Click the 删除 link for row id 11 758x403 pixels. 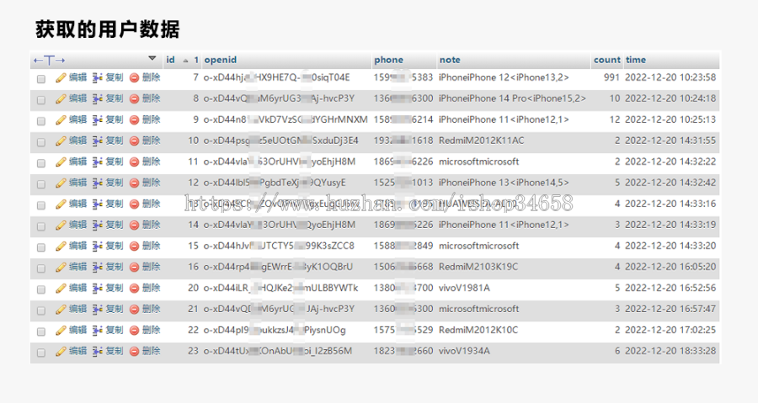pyautogui.click(x=151, y=162)
